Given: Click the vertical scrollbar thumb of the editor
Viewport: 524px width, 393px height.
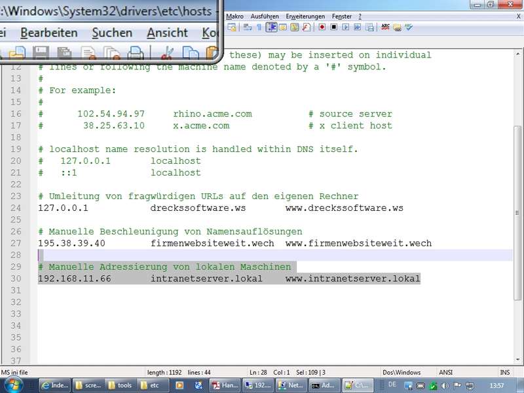Looking at the screenshot, I should [517, 213].
